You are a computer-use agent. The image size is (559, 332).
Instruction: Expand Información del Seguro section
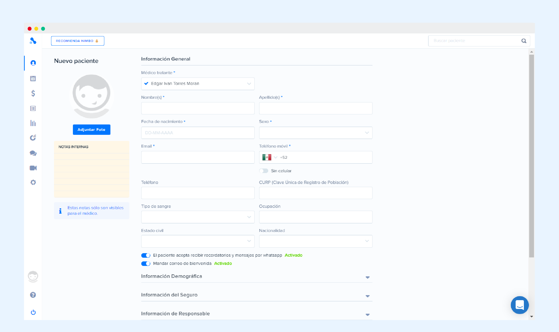coord(256,295)
